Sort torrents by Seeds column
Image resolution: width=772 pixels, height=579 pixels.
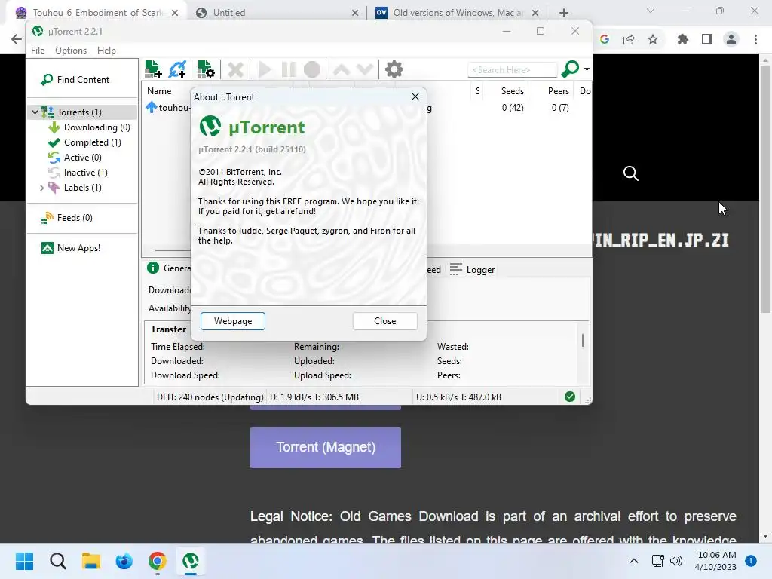pos(513,91)
